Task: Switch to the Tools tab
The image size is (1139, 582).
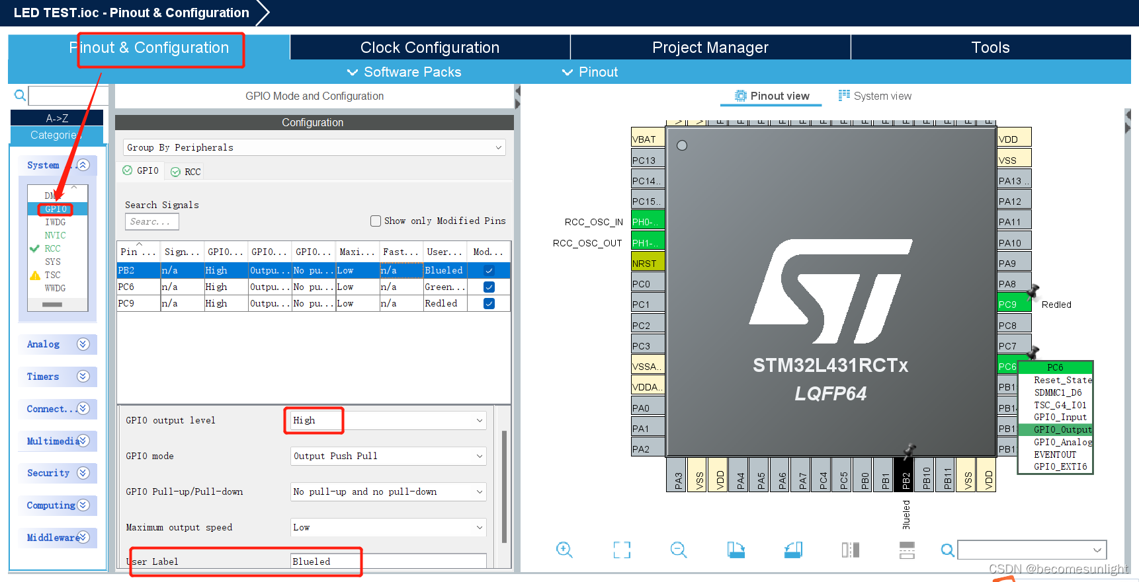Action: [x=990, y=48]
